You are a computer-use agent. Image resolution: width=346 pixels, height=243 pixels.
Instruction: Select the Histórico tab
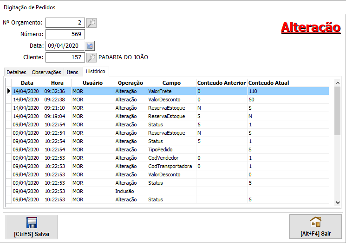coord(96,71)
